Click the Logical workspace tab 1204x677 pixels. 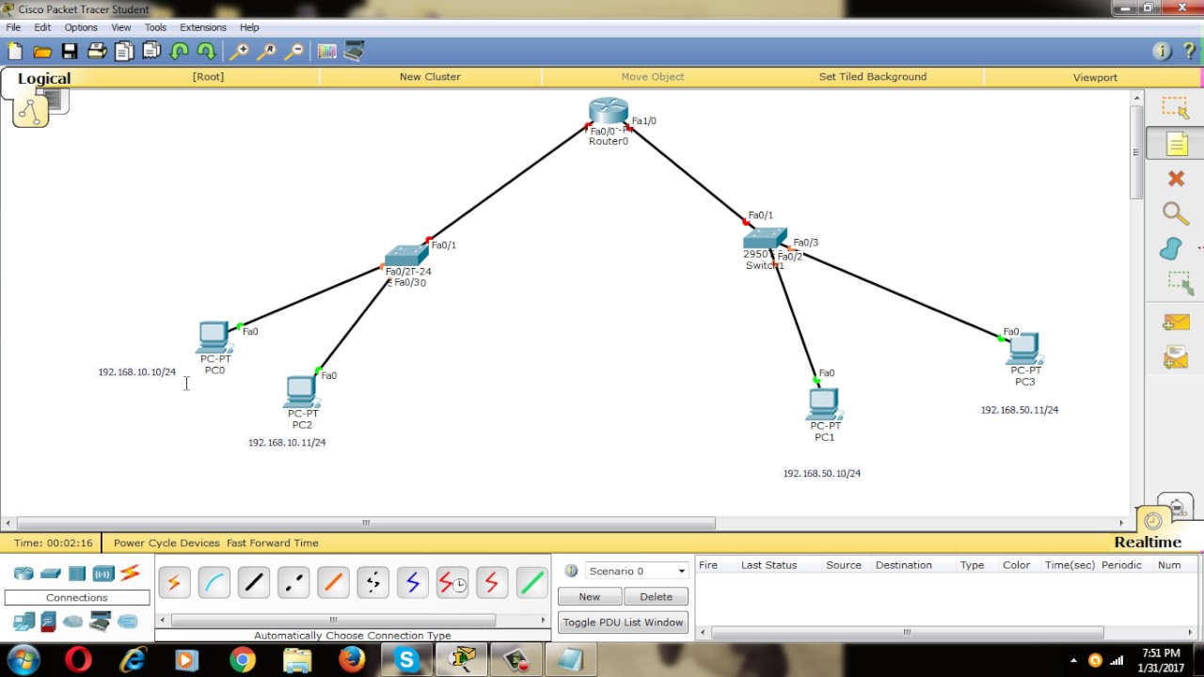click(43, 79)
